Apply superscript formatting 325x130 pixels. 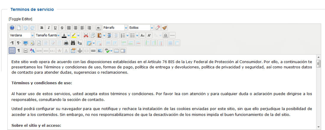coord(149,35)
